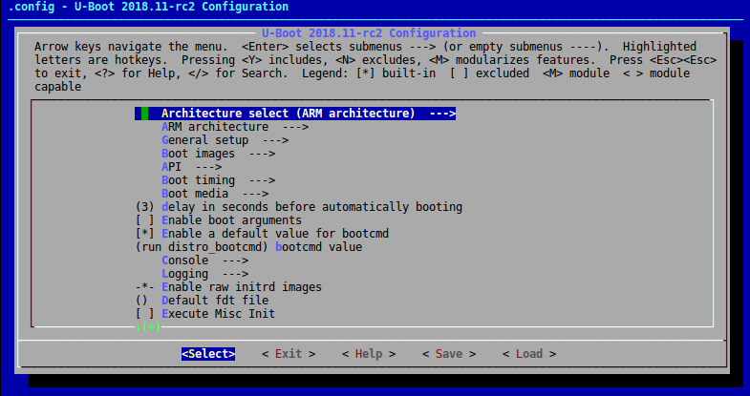Screen dimensions: 750x396
Task: Click the Save button
Action: click(449, 354)
